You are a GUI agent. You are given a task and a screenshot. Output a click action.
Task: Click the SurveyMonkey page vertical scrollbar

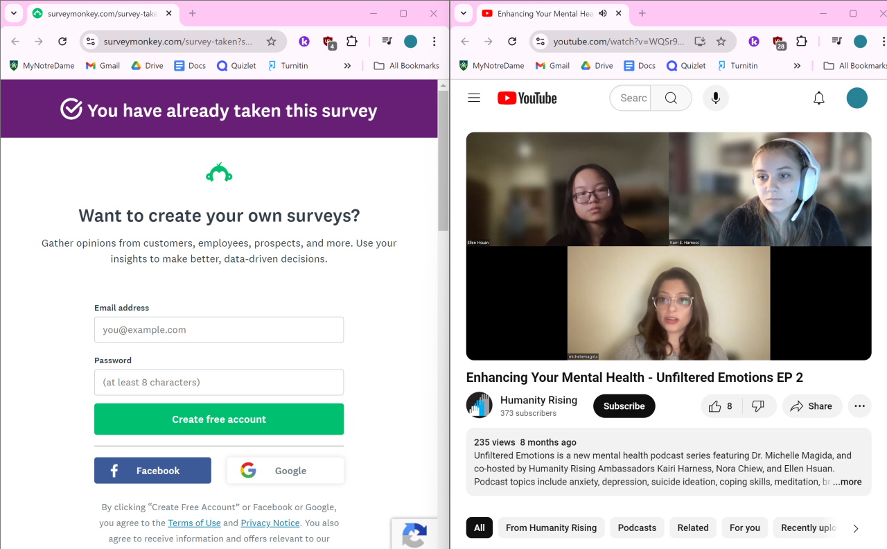click(443, 160)
